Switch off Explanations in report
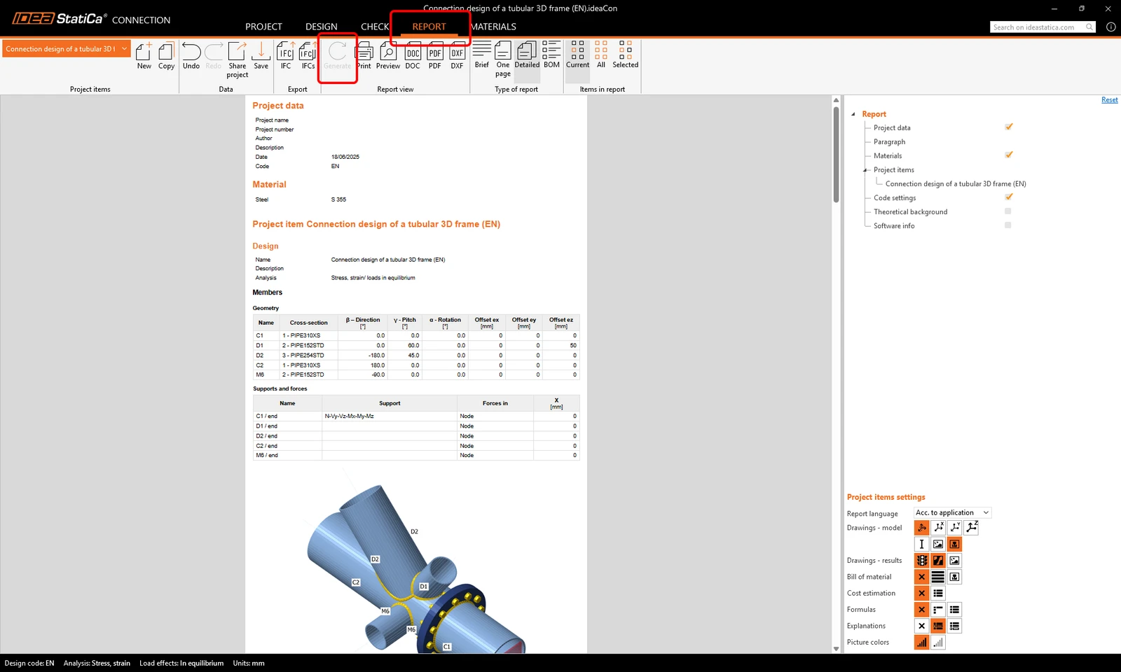Screen dimensions: 1121x672 (922, 626)
